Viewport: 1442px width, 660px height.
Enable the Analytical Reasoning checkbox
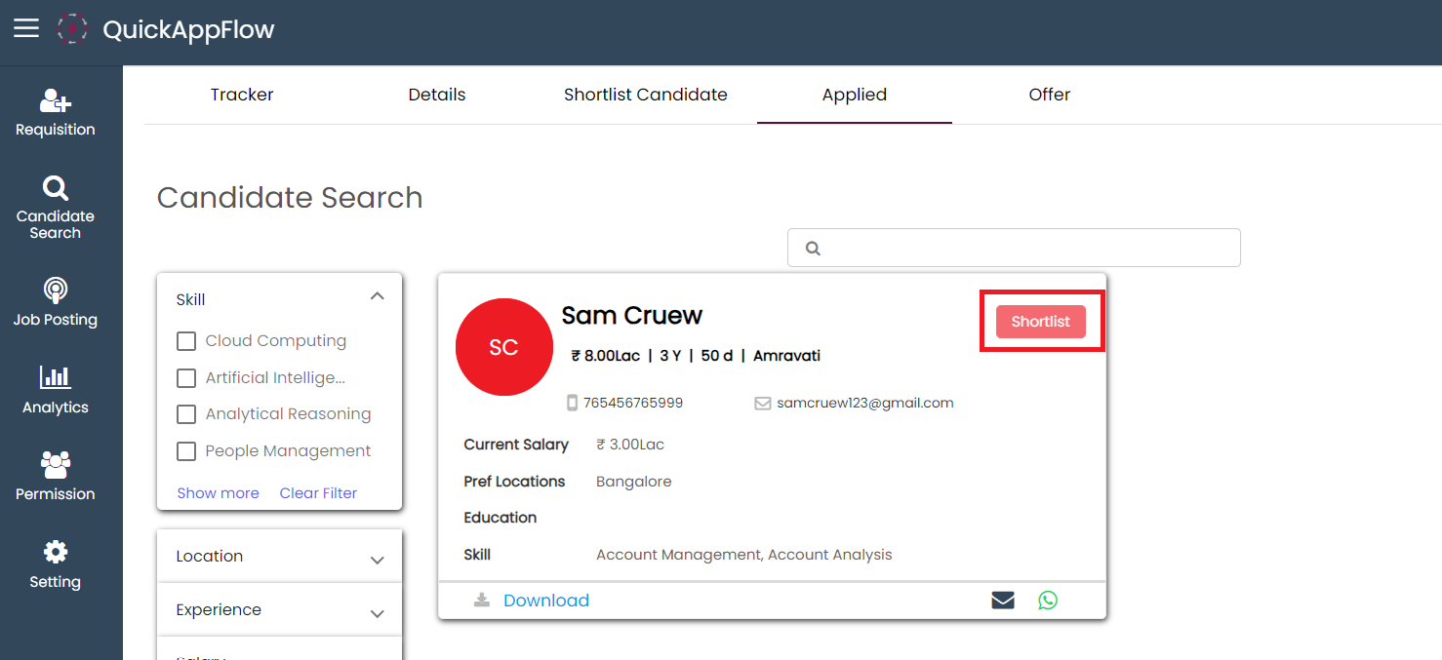(x=186, y=414)
